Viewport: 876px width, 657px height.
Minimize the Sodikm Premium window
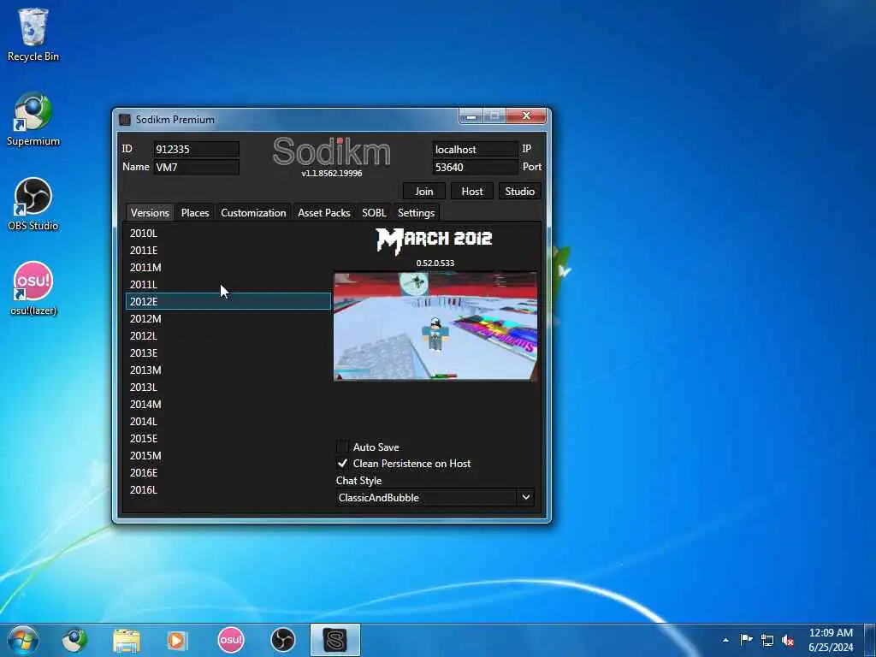(471, 116)
